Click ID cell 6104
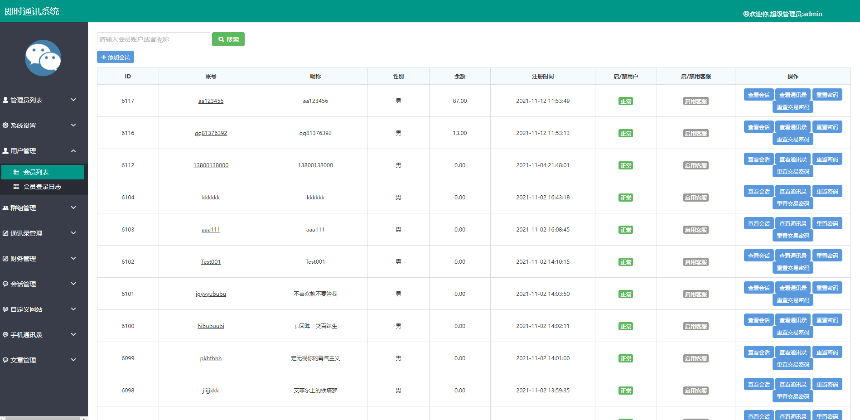The width and height of the screenshot is (860, 420). pyautogui.click(x=128, y=198)
